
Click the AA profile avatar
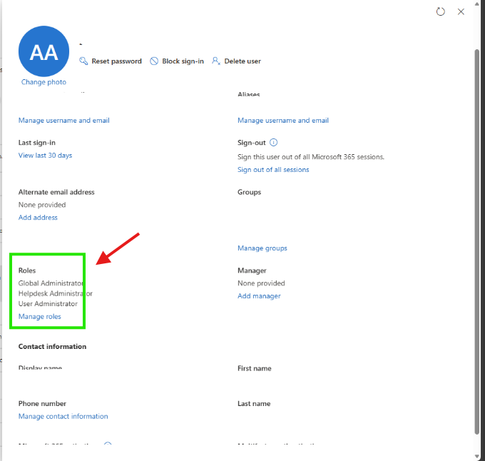point(44,51)
